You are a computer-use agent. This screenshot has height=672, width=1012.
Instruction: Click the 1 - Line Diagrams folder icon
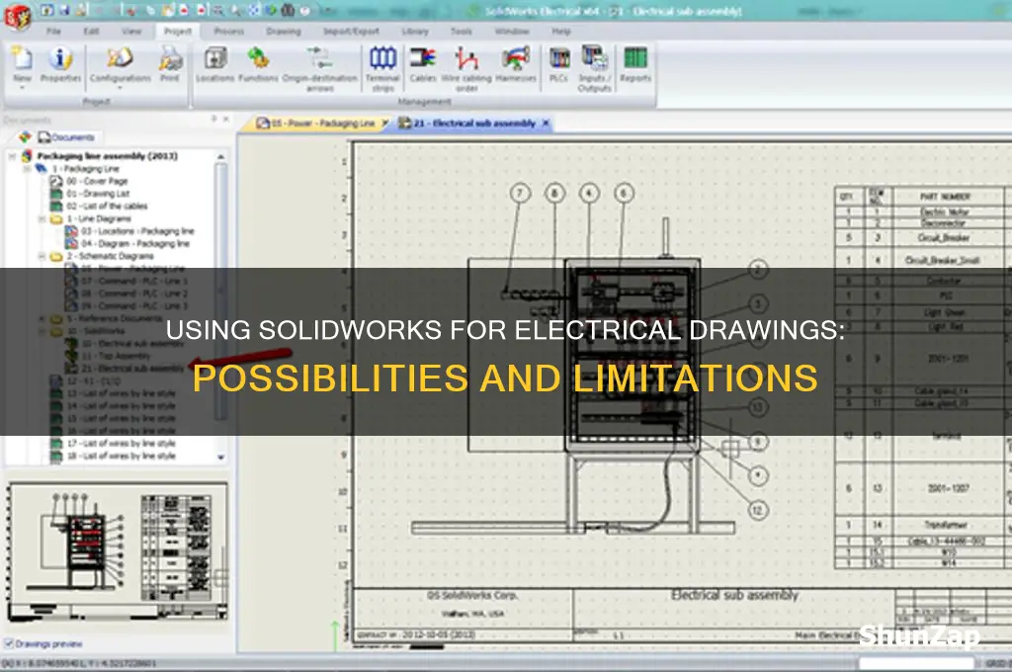[56, 218]
